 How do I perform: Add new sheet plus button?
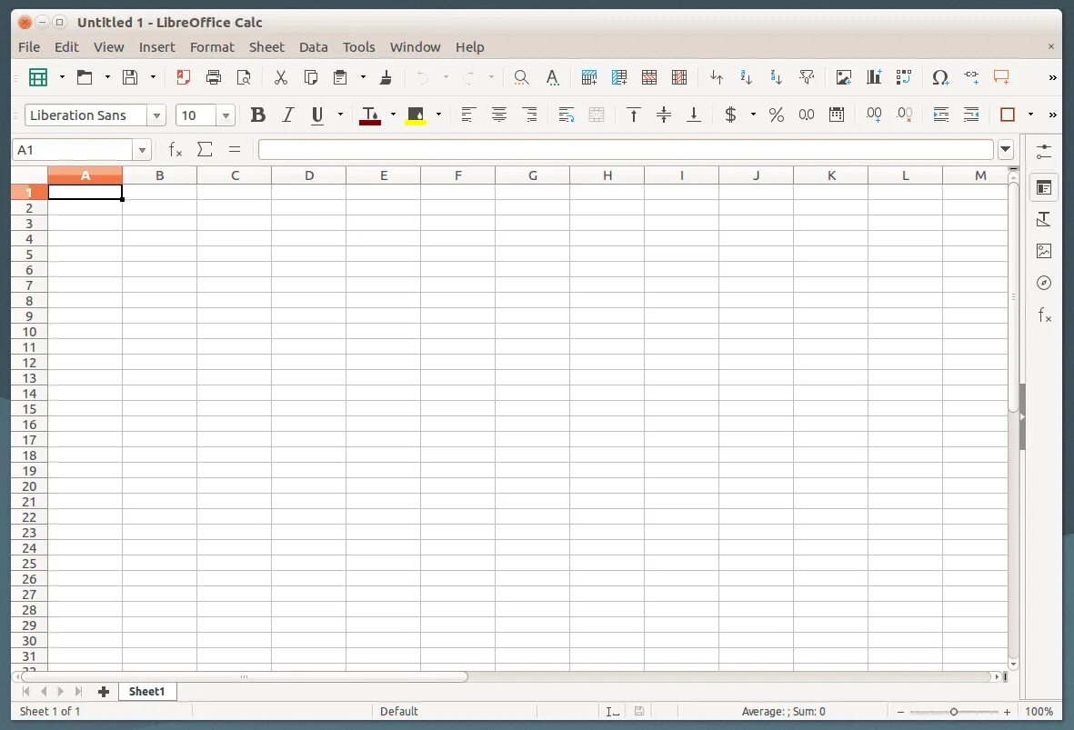[x=104, y=692]
